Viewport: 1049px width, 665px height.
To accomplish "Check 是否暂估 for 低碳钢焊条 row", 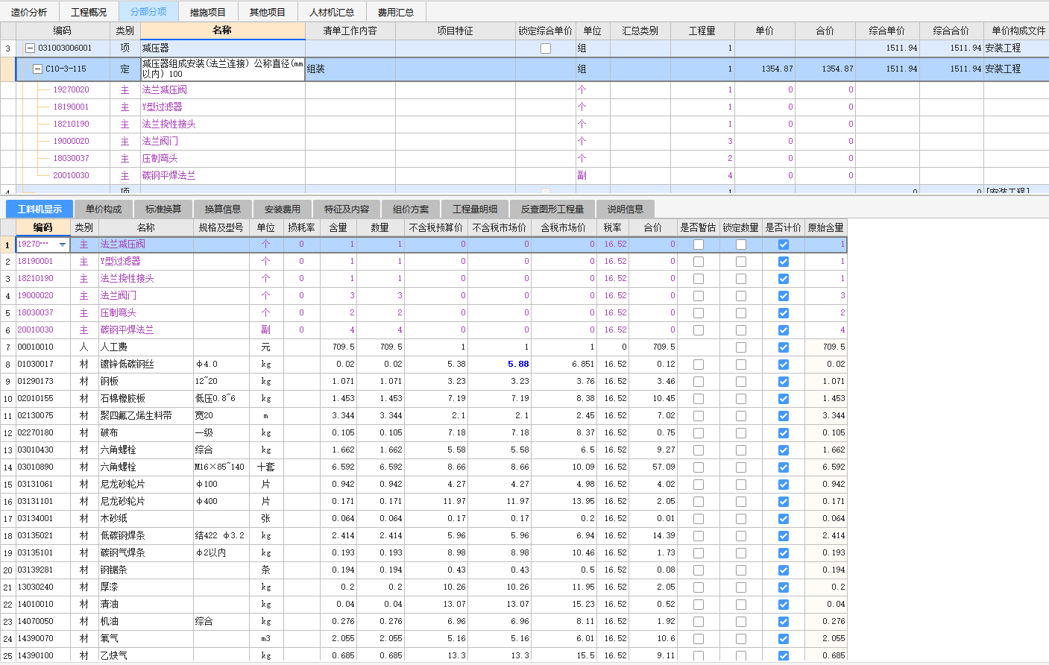I will (699, 536).
